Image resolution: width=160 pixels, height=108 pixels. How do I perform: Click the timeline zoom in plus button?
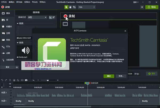point(58,80)
